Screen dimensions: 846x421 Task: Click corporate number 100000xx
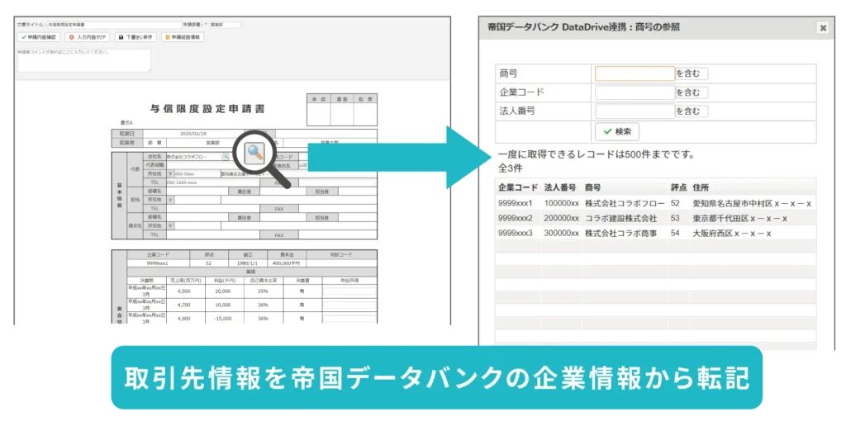pyautogui.click(x=562, y=204)
